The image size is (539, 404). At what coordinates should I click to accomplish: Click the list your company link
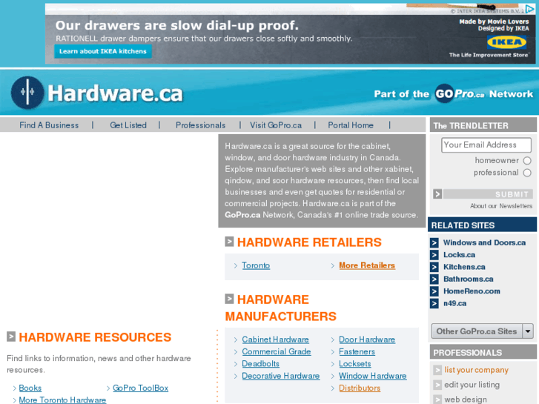(476, 370)
